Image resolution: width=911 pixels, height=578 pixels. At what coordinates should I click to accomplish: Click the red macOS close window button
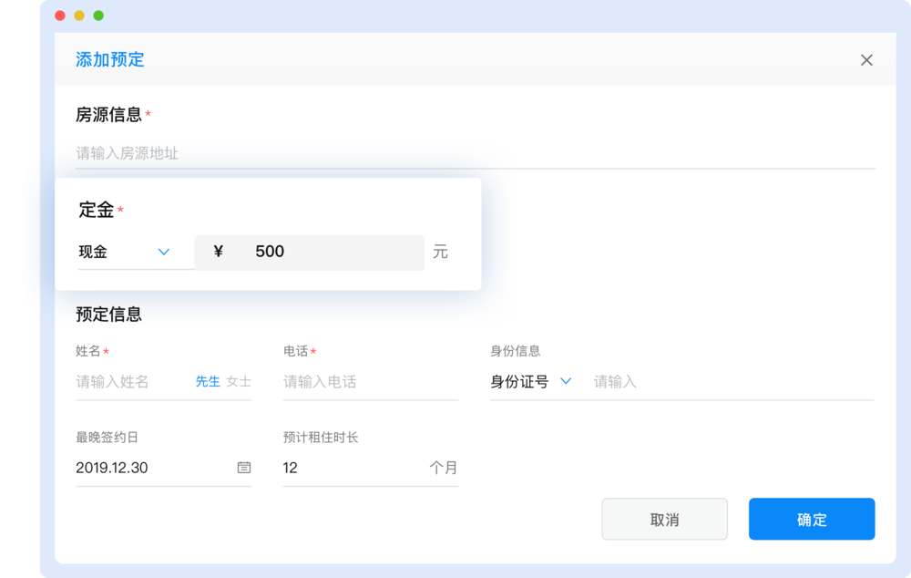point(60,15)
